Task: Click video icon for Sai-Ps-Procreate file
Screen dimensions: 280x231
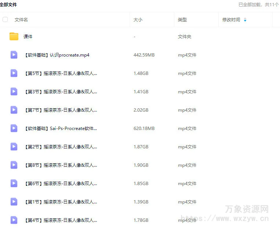Action: [14, 128]
